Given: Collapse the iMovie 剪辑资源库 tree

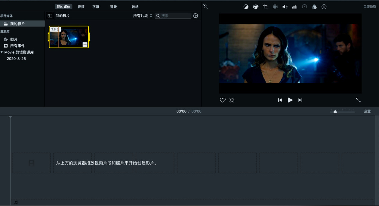Looking at the screenshot, I should [x=2, y=52].
